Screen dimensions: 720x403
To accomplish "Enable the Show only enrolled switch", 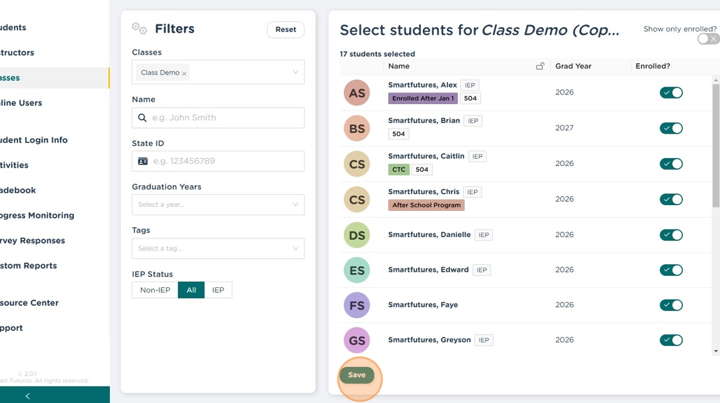I will coord(707,39).
